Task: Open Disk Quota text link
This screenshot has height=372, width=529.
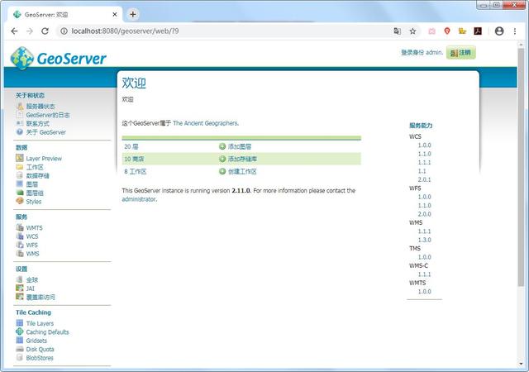Action: [41, 349]
